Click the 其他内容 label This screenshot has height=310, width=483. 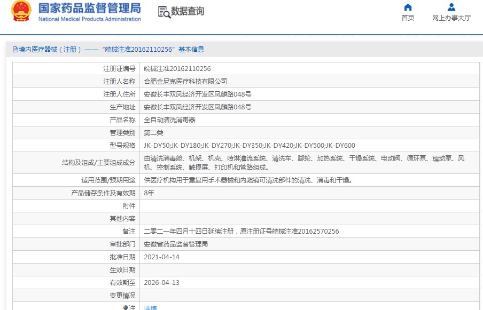click(x=122, y=219)
